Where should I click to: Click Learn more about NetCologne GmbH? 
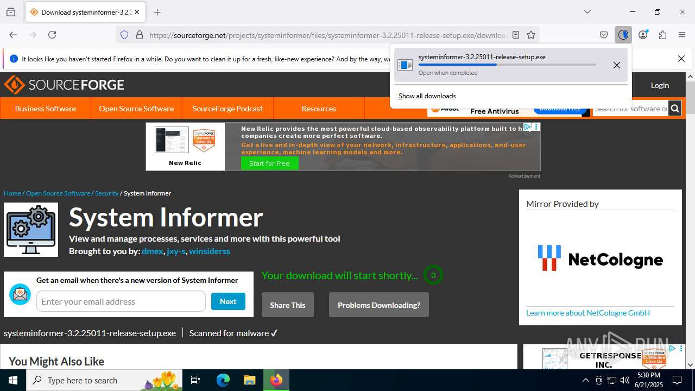[588, 313]
